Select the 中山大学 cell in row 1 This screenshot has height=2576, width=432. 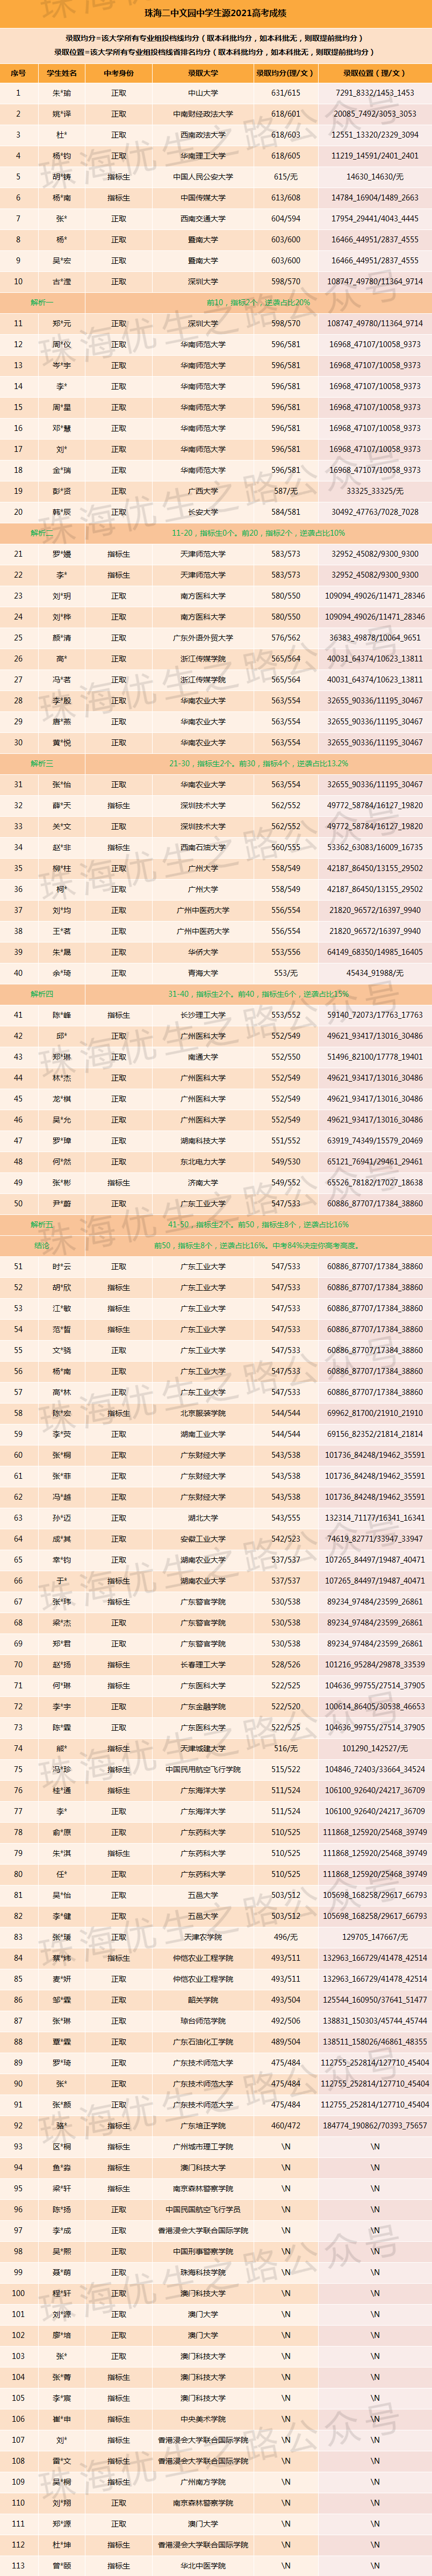pyautogui.click(x=203, y=93)
